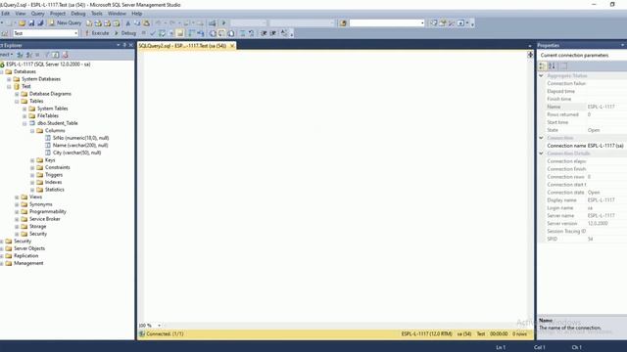The height and width of the screenshot is (352, 627).
Task: Click the Increase Indent icon
Action: tap(273, 33)
